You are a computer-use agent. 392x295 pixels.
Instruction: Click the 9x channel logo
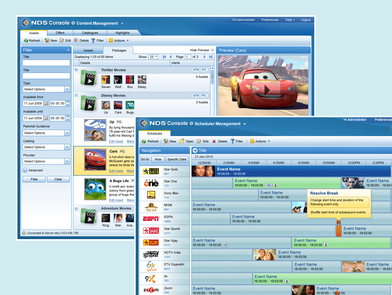tap(150, 278)
